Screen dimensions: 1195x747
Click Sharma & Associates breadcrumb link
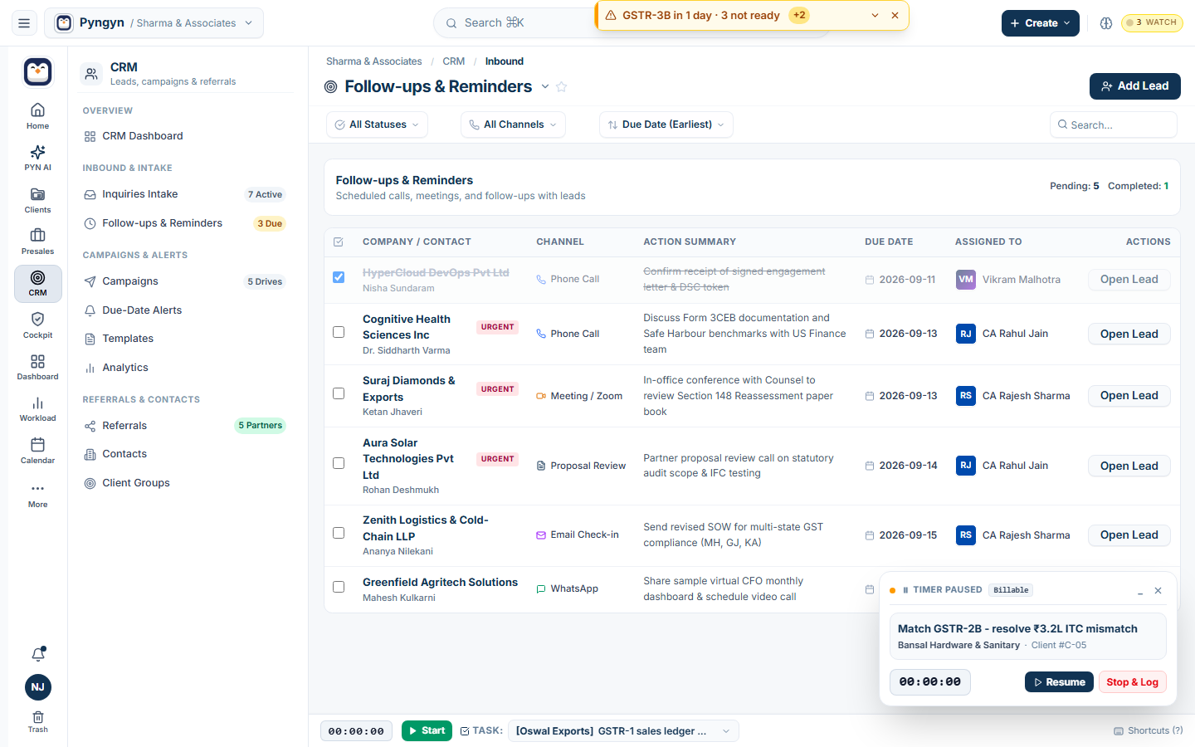[x=373, y=61]
